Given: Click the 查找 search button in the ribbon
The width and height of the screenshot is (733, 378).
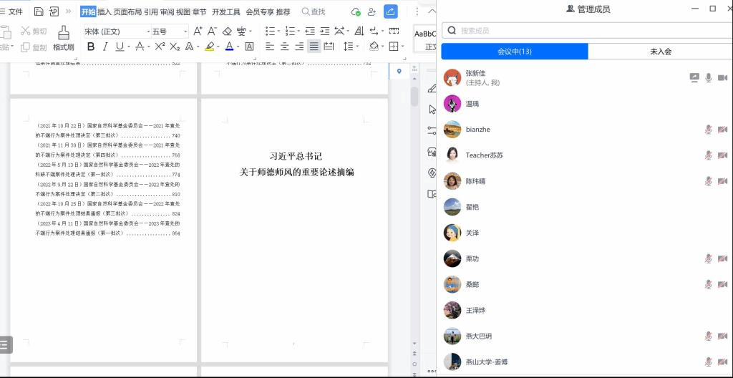Looking at the screenshot, I should [314, 11].
